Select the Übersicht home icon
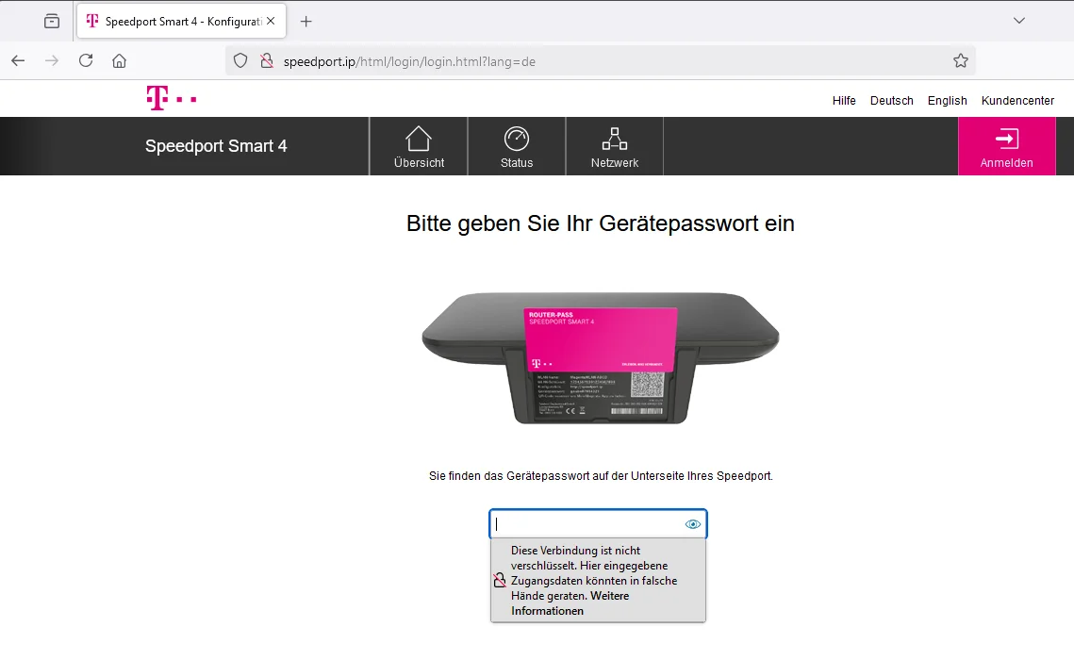Image resolution: width=1074 pixels, height=660 pixels. click(x=418, y=140)
